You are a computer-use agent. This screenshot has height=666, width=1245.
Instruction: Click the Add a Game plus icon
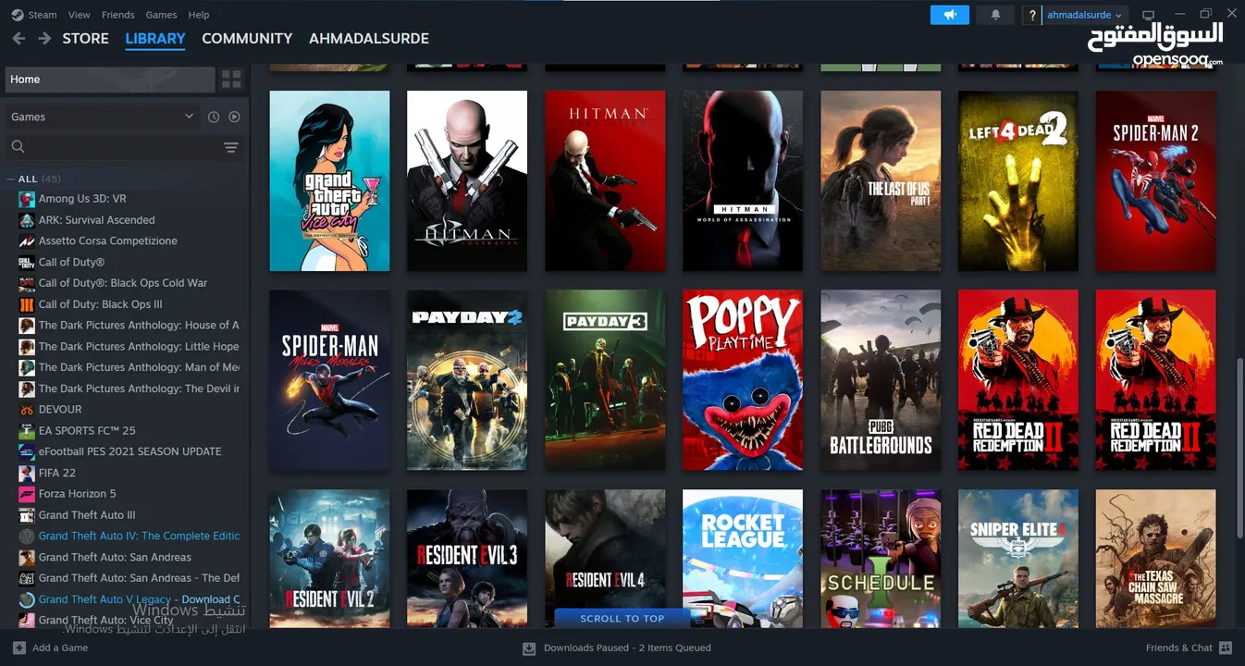tap(19, 647)
